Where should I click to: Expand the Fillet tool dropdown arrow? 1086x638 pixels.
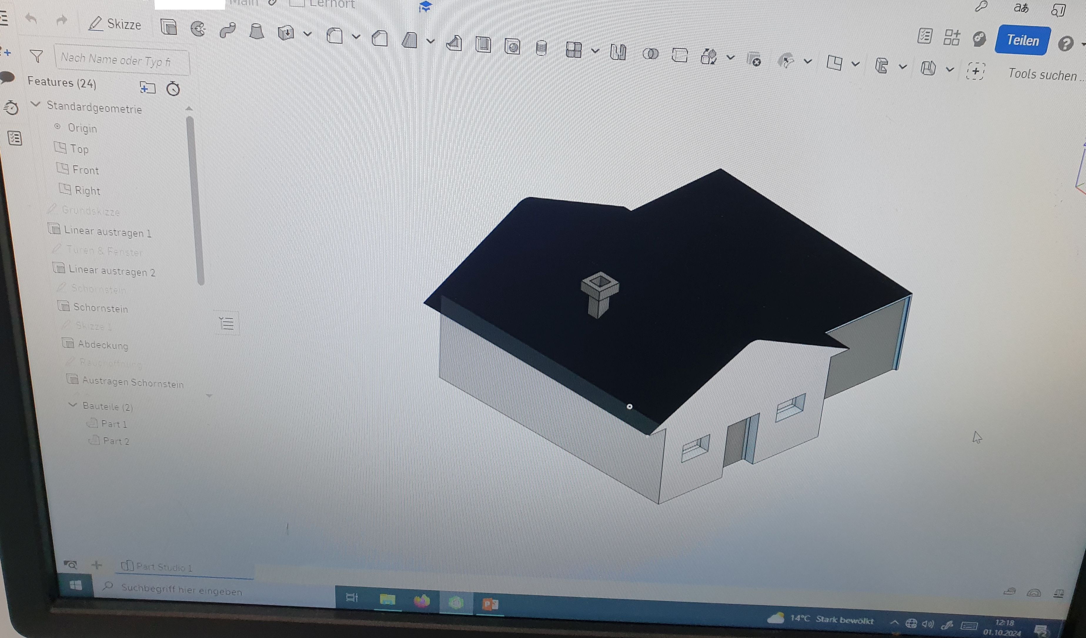pyautogui.click(x=356, y=37)
